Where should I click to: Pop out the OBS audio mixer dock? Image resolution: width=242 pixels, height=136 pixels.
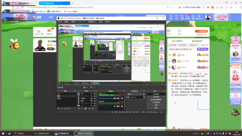click(x=124, y=91)
